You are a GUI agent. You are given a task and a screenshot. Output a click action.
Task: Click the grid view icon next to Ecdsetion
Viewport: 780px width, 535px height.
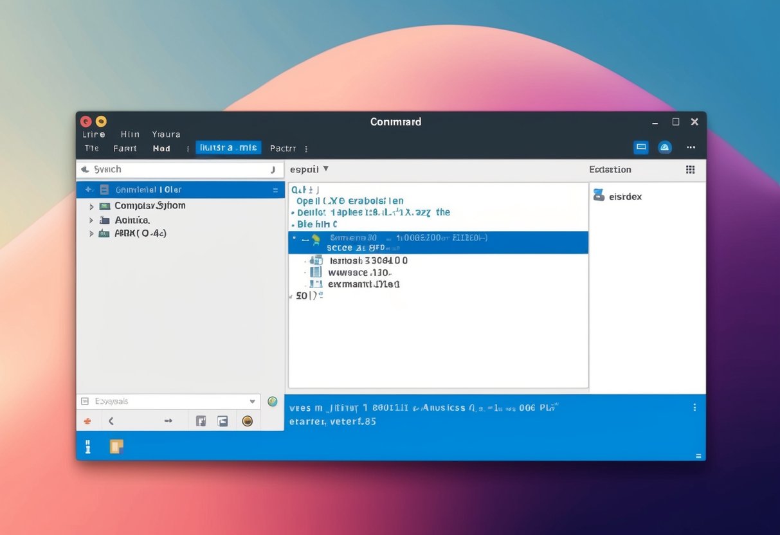[691, 169]
